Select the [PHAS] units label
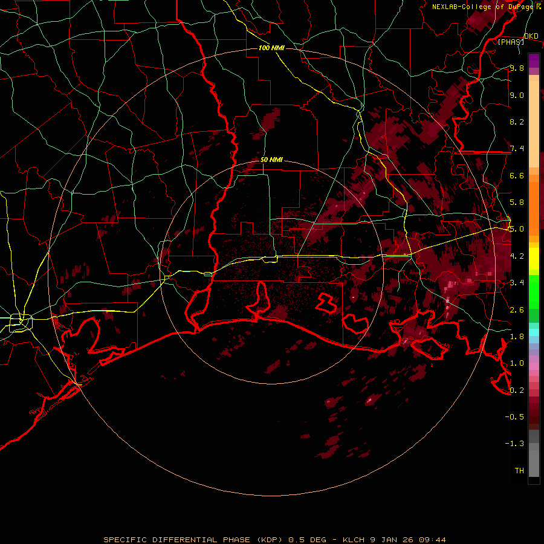The height and width of the screenshot is (544, 544). (511, 42)
